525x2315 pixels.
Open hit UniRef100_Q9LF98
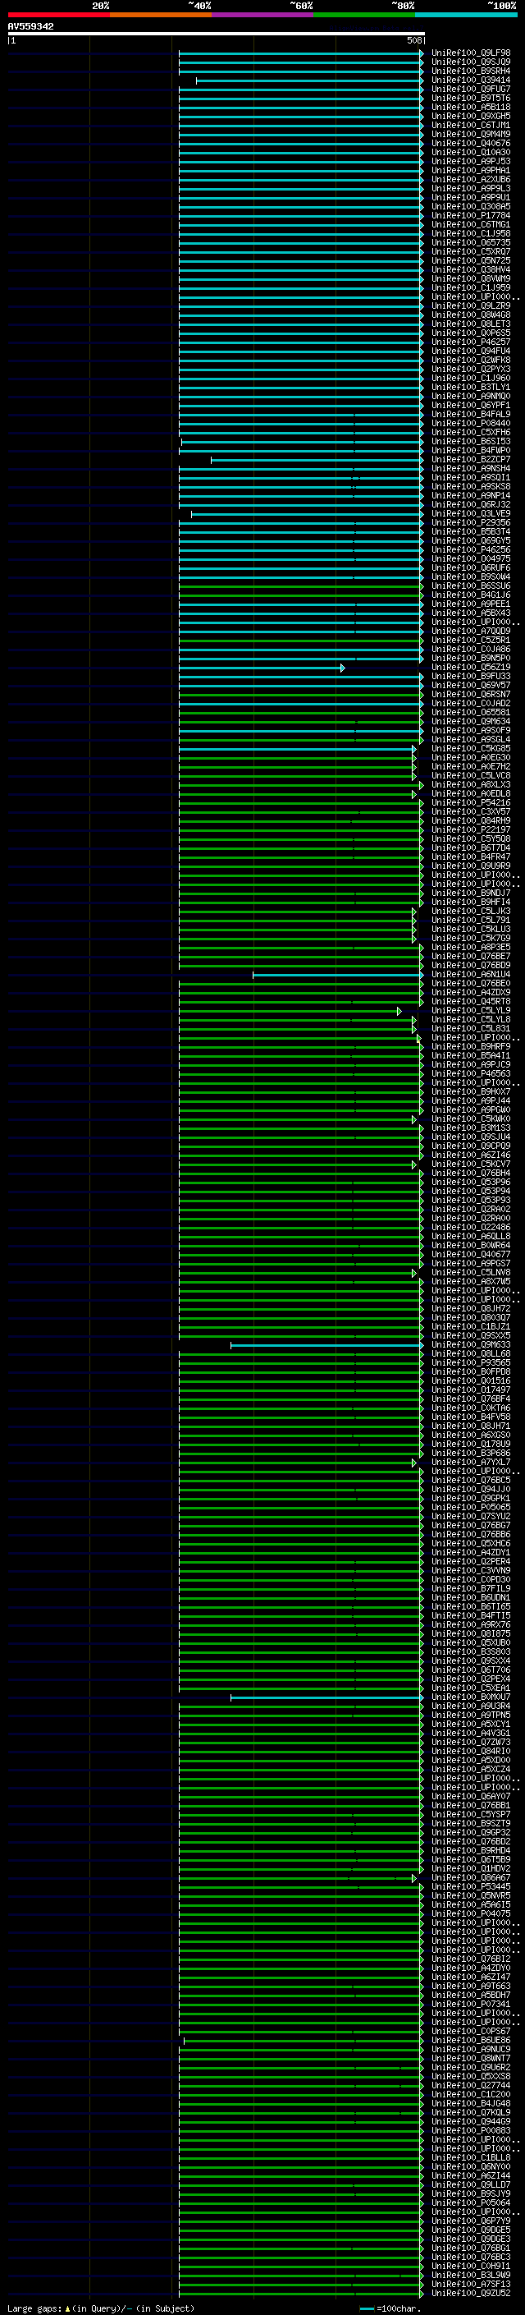pos(471,53)
